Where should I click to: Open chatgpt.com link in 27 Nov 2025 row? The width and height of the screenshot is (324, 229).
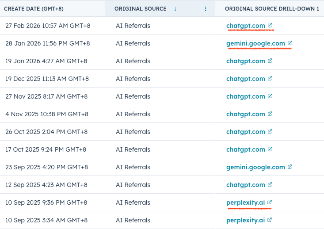tap(245, 96)
